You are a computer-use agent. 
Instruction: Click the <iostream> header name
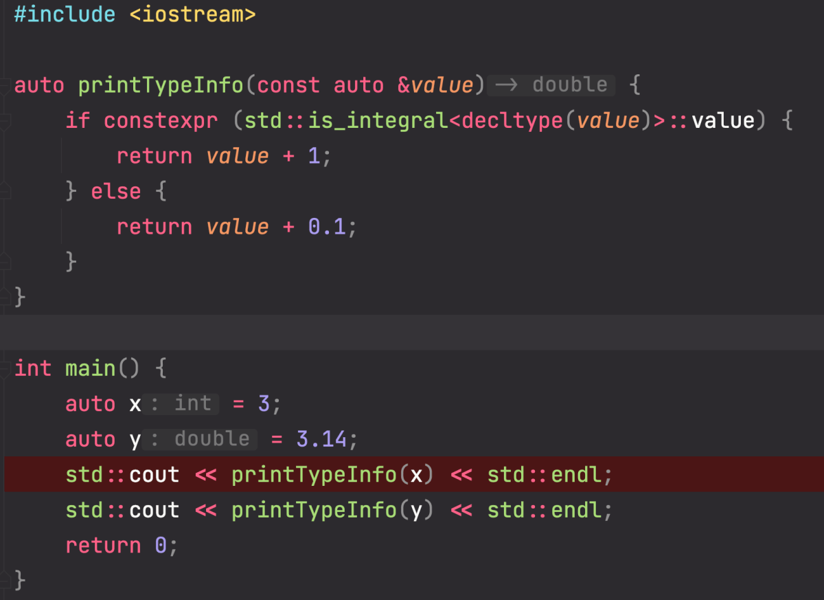pyautogui.click(x=192, y=14)
